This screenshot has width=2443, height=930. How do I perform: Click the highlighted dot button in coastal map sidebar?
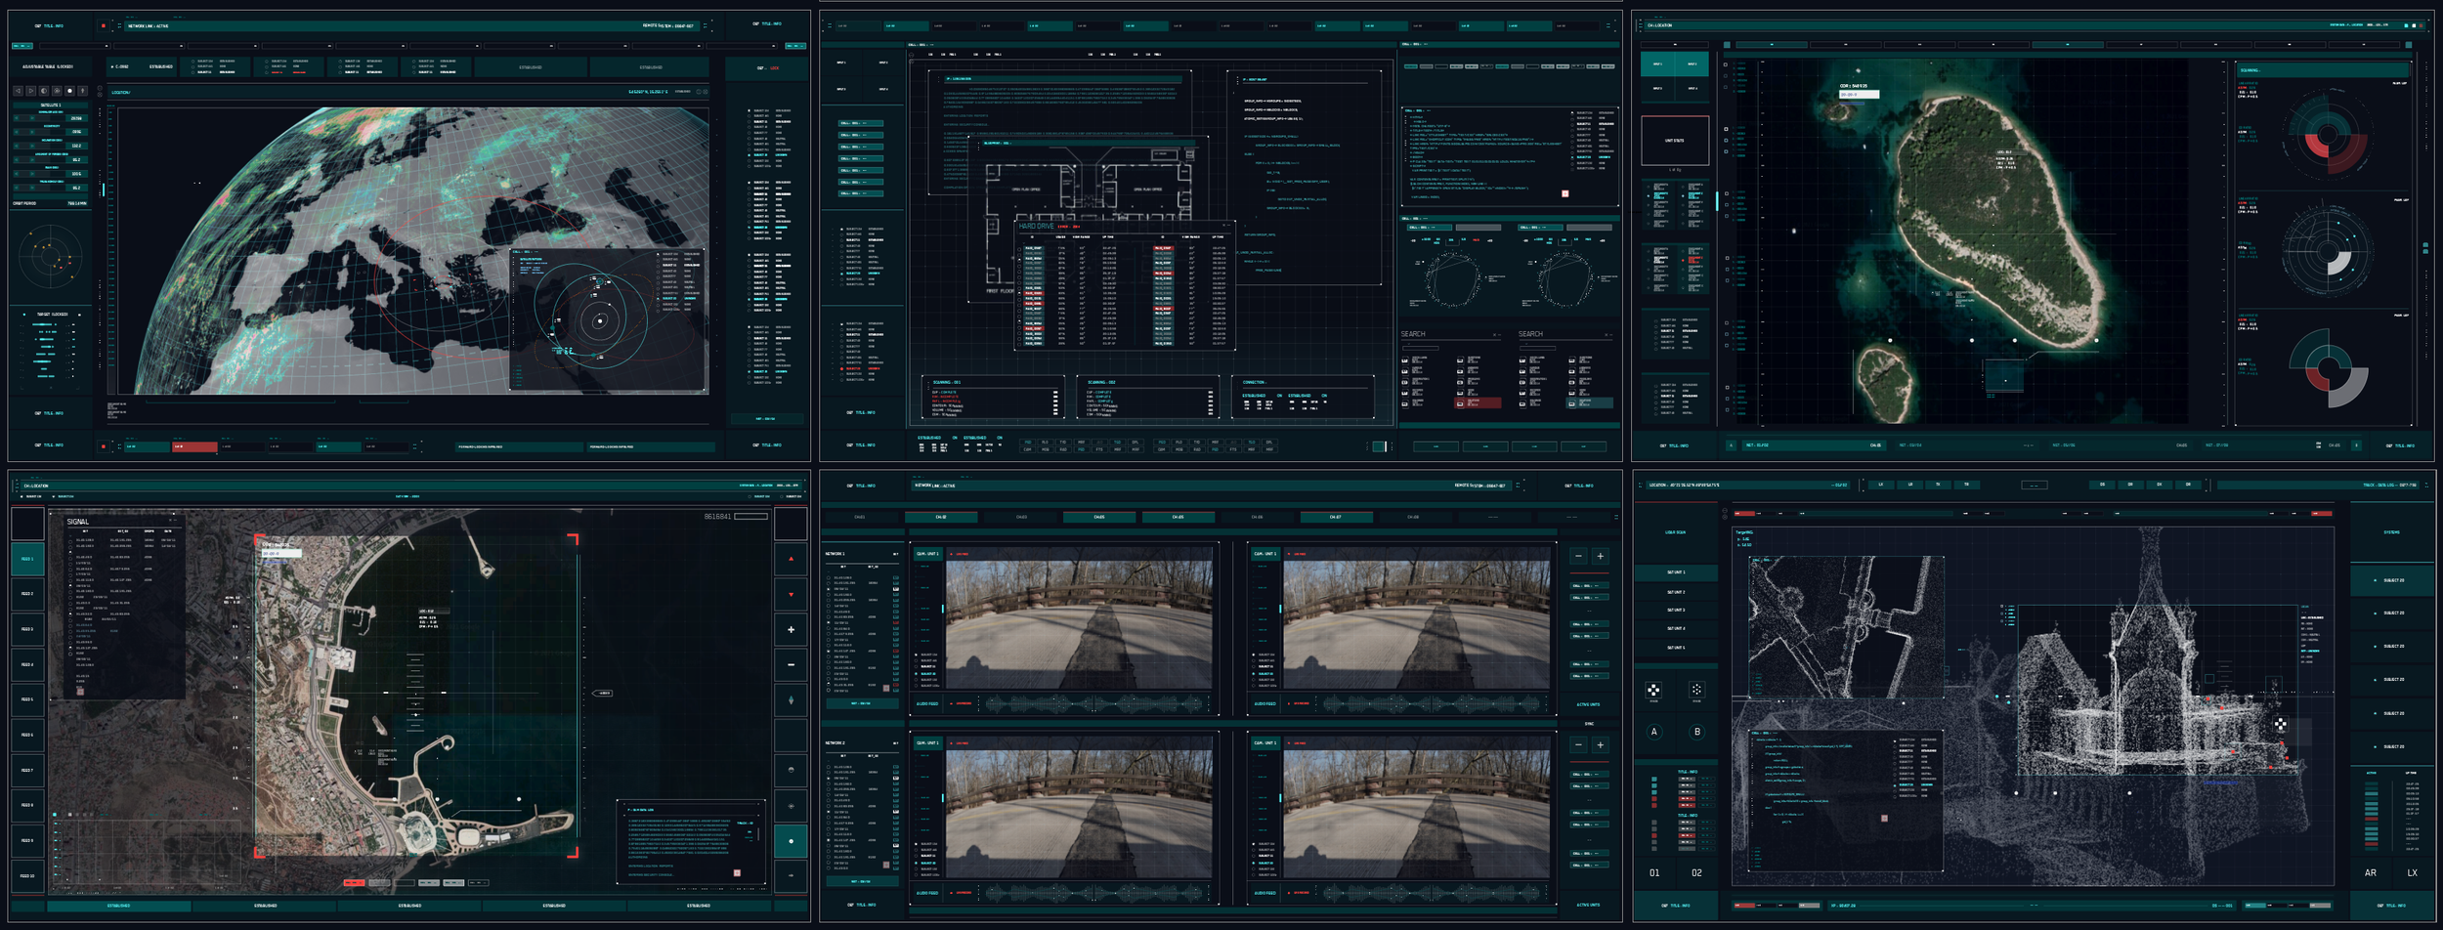click(x=791, y=841)
